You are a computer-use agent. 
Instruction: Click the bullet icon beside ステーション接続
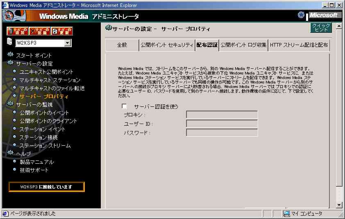click(14, 137)
